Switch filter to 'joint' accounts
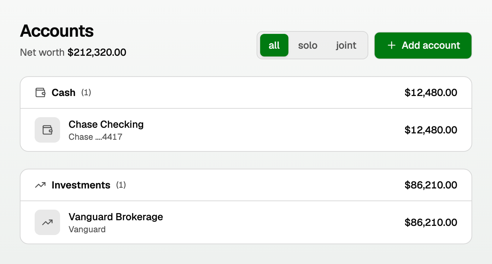 pos(346,45)
